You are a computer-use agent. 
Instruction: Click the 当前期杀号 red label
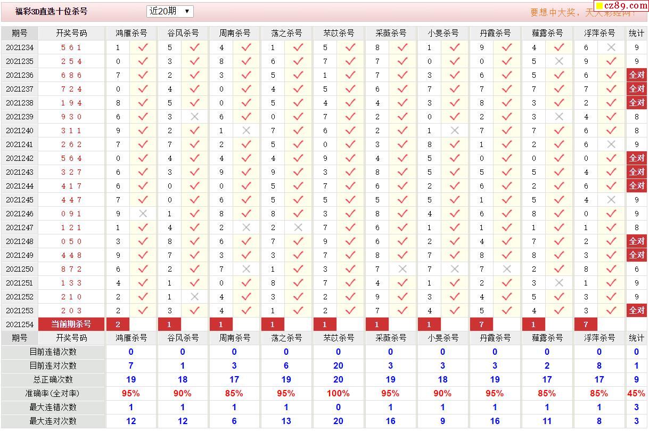[x=71, y=324]
